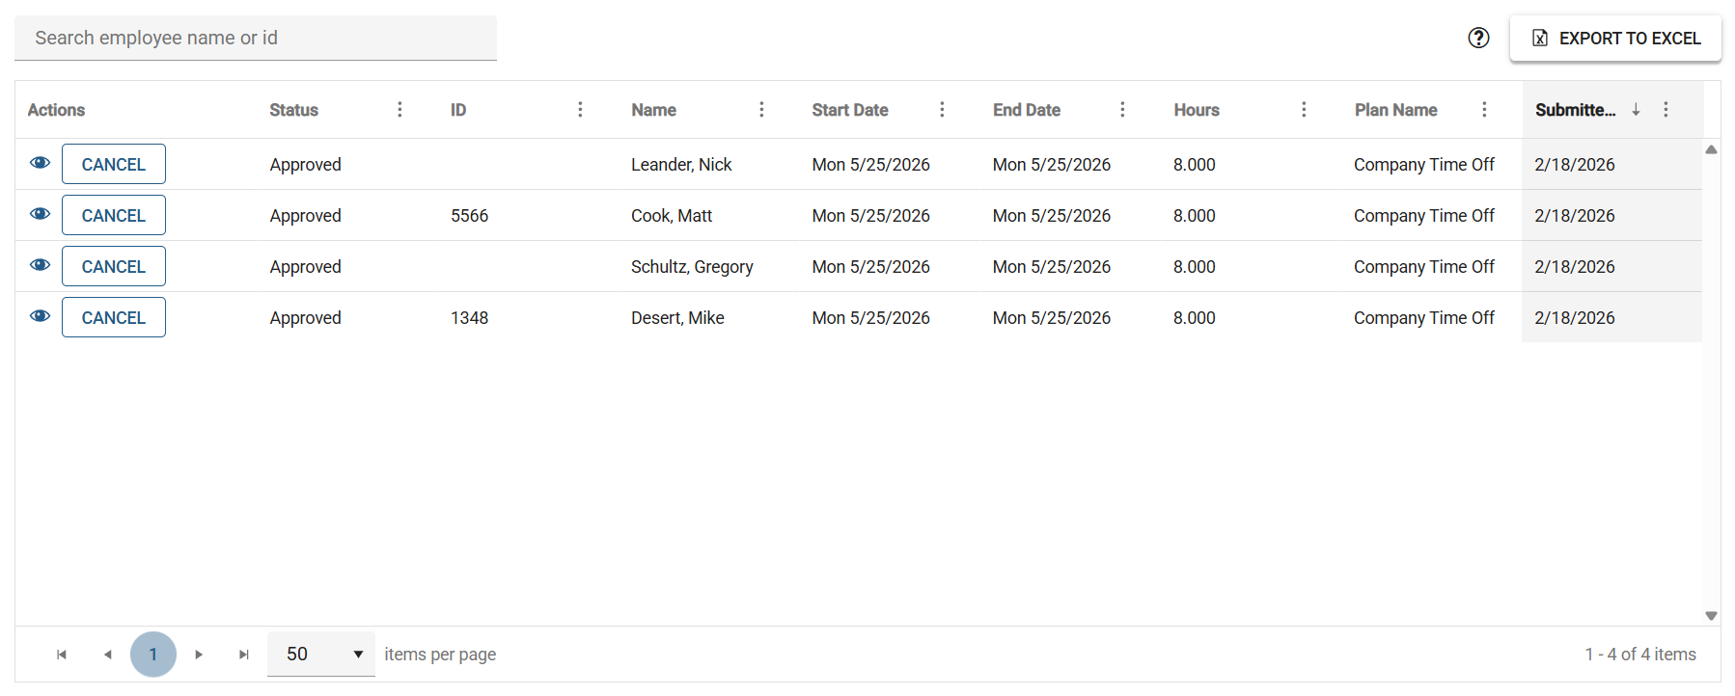
Task: Click Approved status in Cook, Matt row
Action: (x=305, y=216)
